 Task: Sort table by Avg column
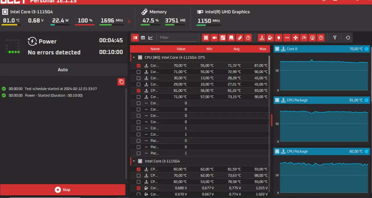tap(236, 49)
